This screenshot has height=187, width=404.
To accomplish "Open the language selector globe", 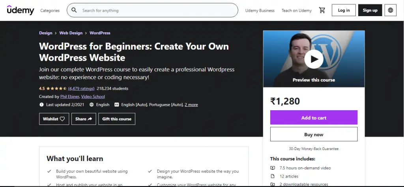I will [391, 11].
